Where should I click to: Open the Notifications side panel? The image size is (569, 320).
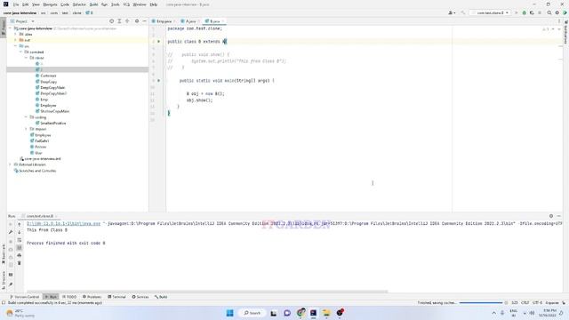tap(565, 32)
